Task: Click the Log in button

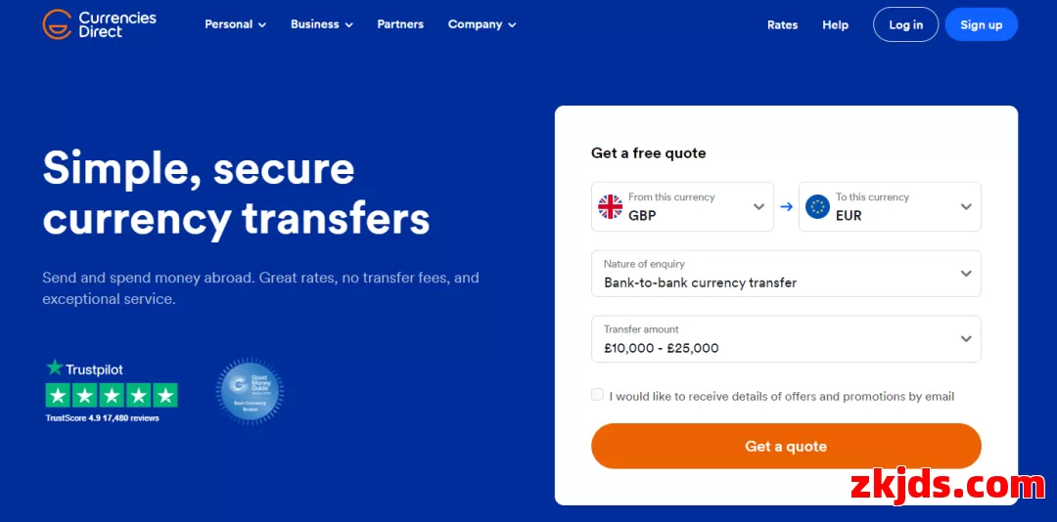Action: click(x=906, y=24)
